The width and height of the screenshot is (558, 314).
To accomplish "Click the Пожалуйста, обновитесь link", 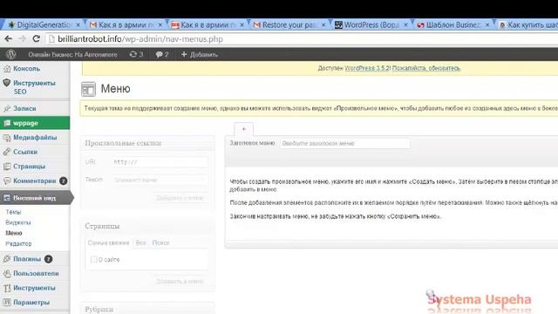I will 426,68.
